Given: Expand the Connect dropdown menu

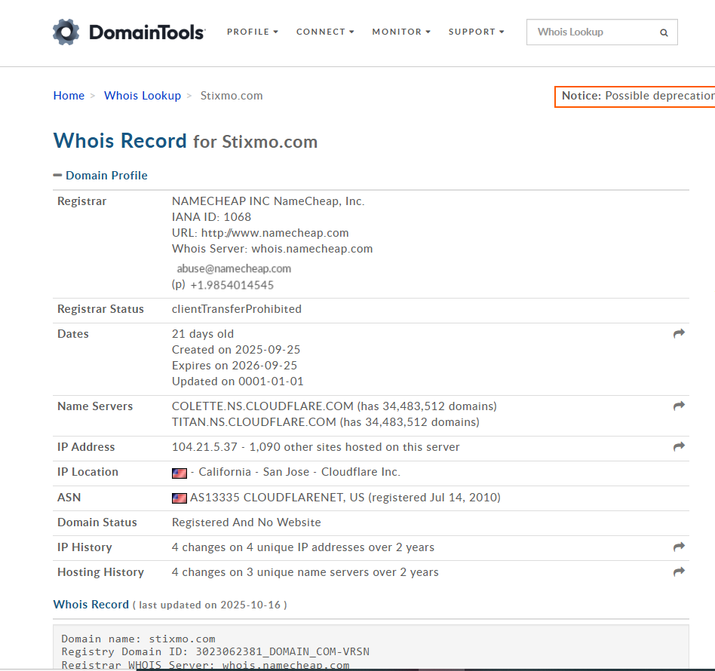Looking at the screenshot, I should (x=325, y=32).
